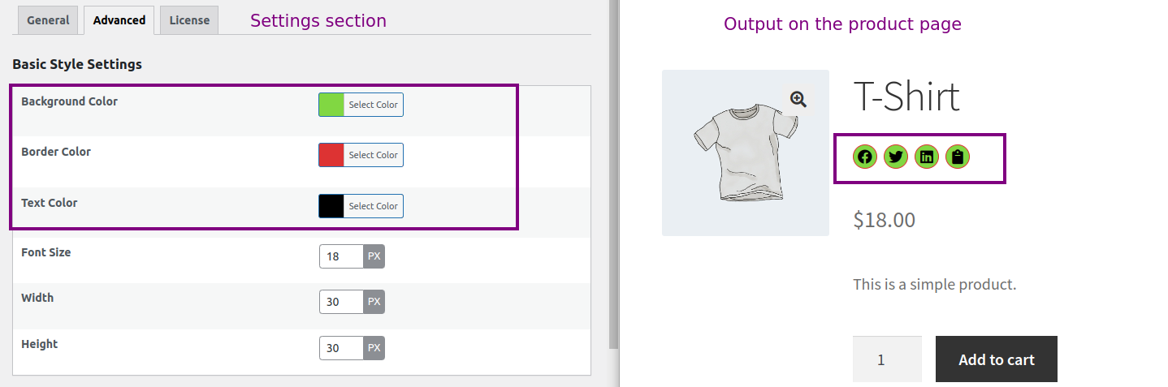Click the T-Shirt product image thumbnail
The width and height of the screenshot is (1168, 387).
[746, 153]
